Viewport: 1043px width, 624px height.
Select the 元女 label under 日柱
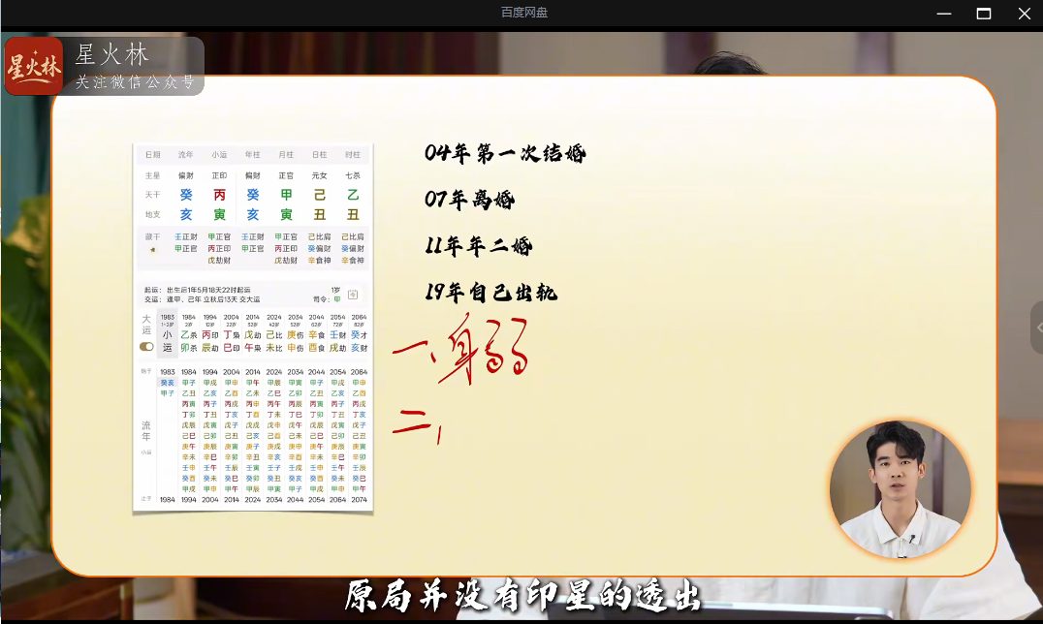coord(319,175)
